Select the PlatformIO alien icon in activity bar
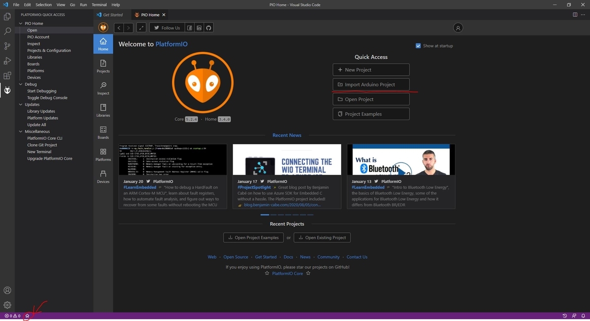Screen dimensions: 590x321 click(x=7, y=90)
